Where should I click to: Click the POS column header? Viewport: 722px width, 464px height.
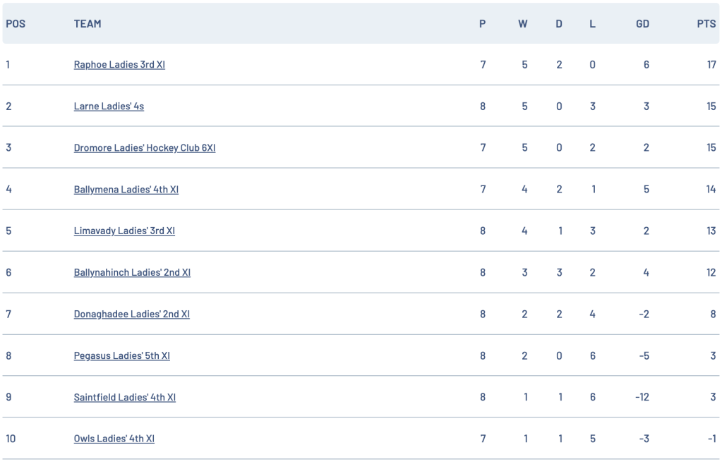[16, 24]
